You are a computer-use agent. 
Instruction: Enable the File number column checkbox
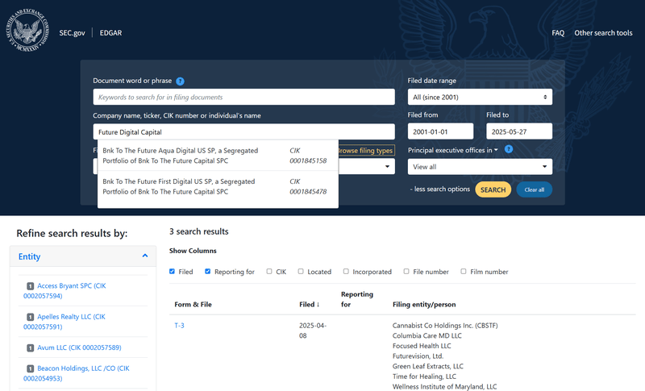pos(406,272)
